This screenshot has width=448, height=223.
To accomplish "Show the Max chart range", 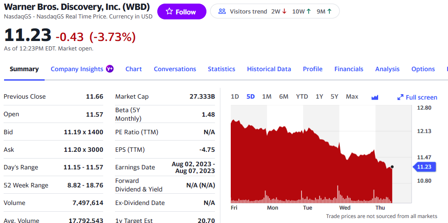I will (x=352, y=96).
